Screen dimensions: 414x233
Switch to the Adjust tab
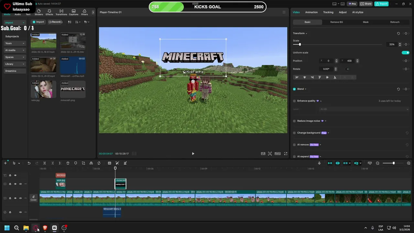[343, 12]
